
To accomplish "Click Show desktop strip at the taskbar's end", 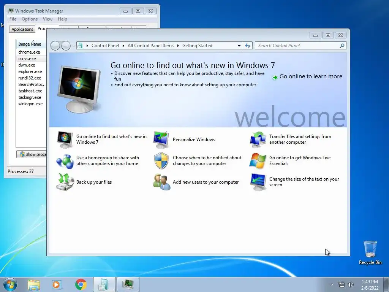I will click(386, 284).
